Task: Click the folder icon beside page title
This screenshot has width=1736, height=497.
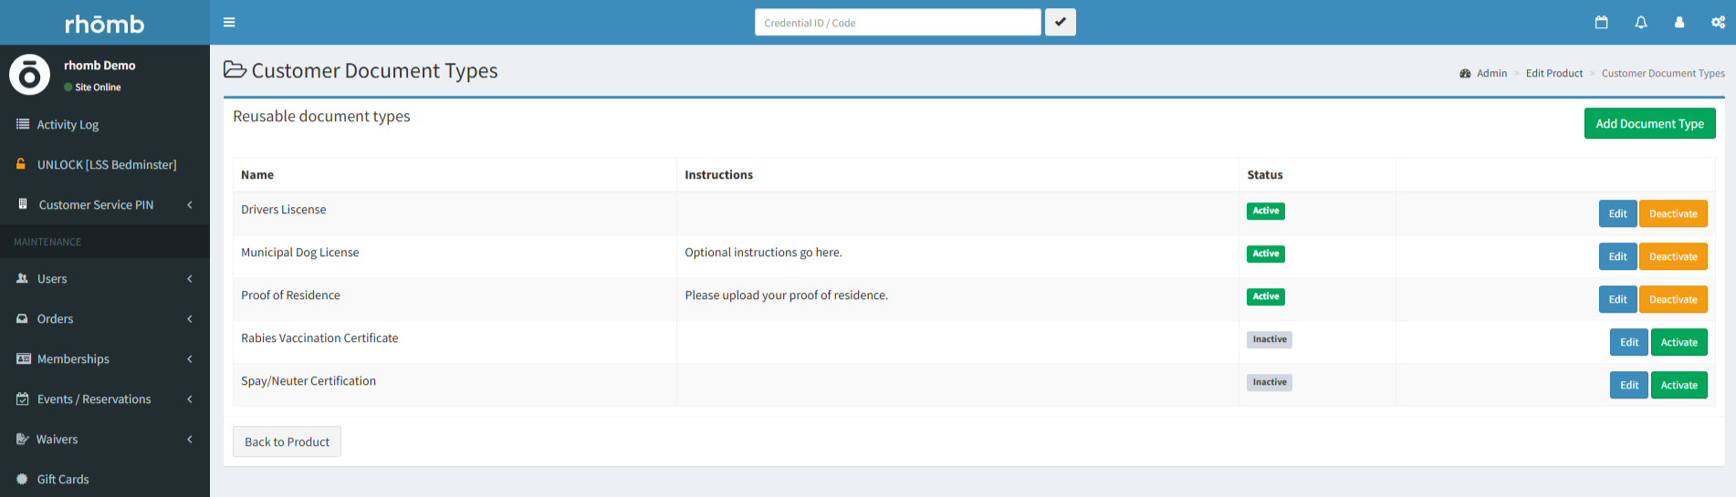Action: click(x=235, y=69)
